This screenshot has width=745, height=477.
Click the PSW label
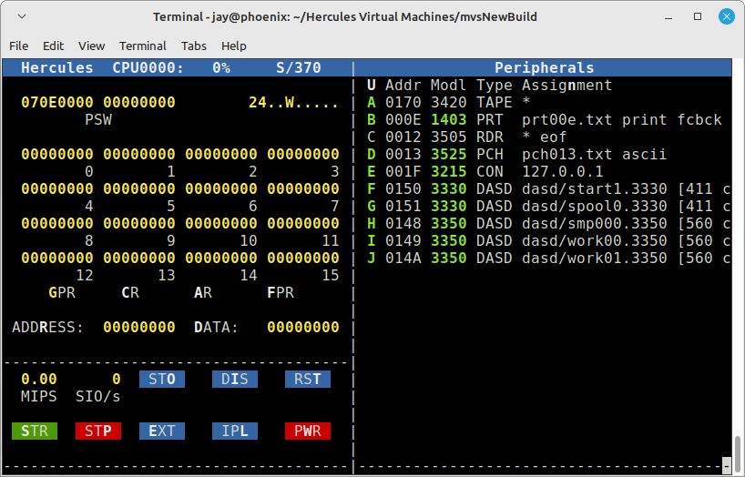tap(97, 120)
